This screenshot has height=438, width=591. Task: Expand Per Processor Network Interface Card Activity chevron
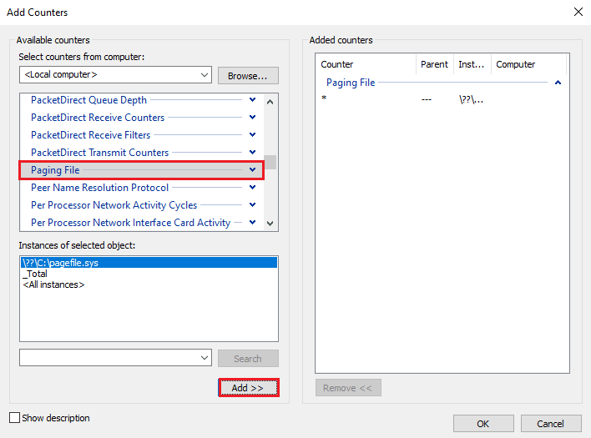253,222
